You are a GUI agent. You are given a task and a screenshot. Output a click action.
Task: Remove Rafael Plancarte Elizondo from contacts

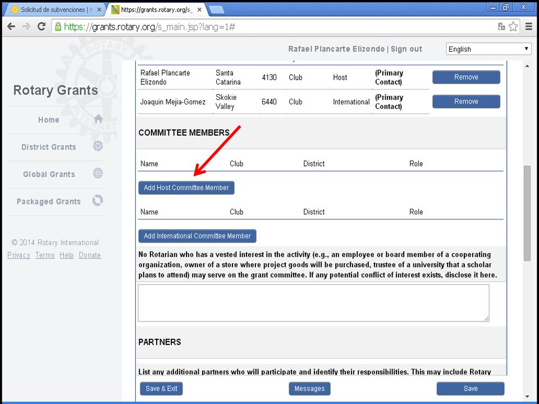[466, 77]
